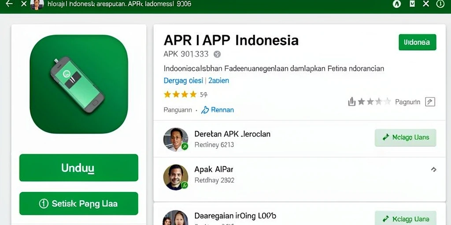Click the Pagnurin label
451x225 pixels.
click(407, 102)
